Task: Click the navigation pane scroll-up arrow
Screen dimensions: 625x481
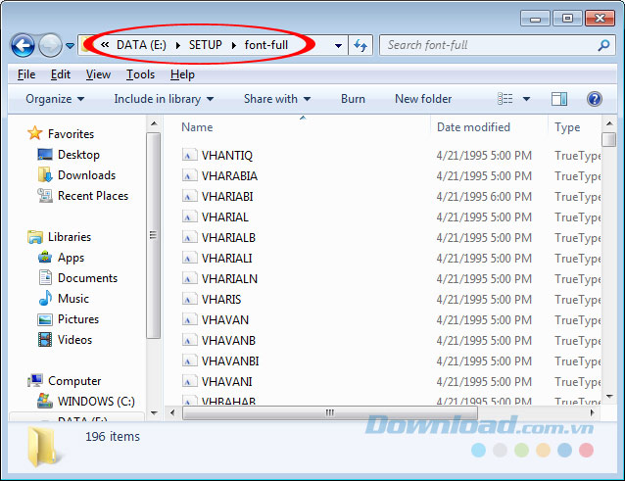Action: tap(154, 124)
